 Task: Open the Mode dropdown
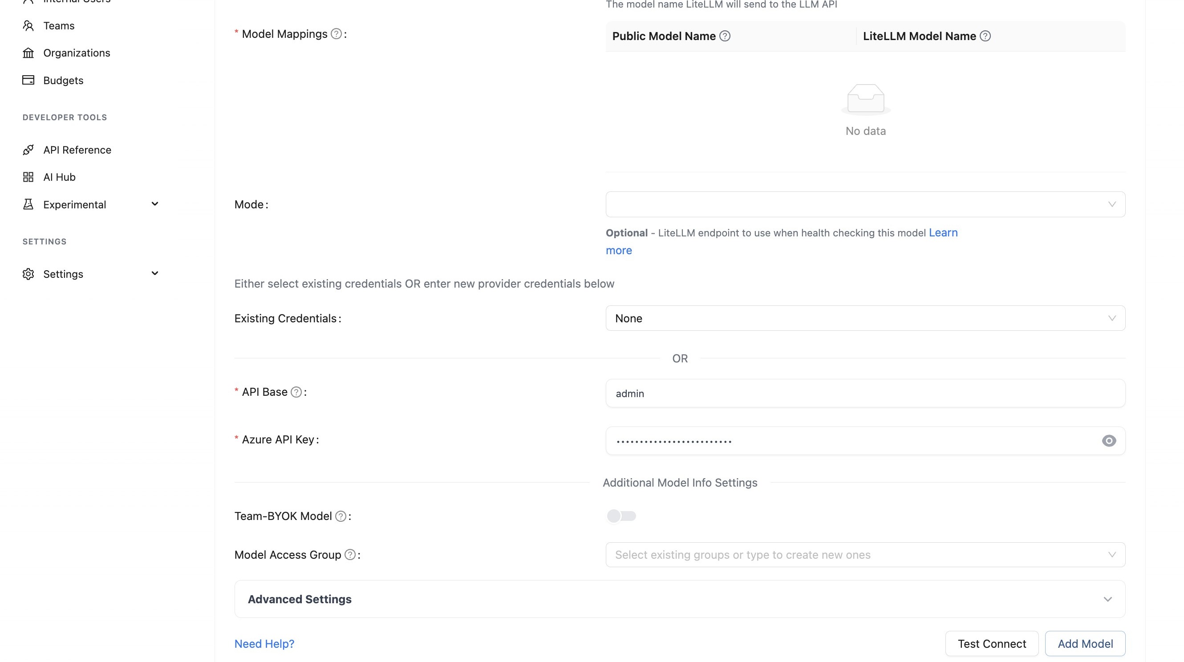click(x=865, y=205)
